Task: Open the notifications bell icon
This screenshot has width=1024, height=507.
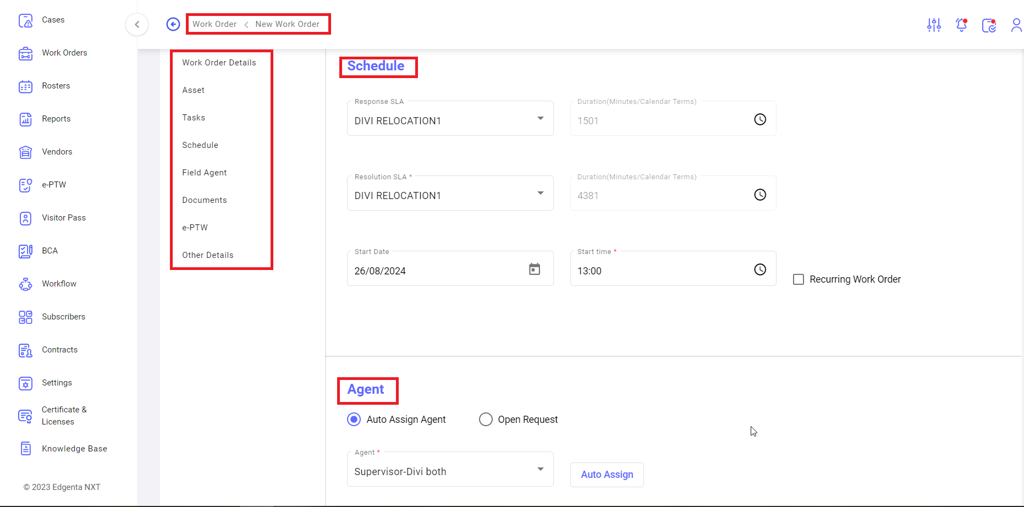Action: coord(961,25)
